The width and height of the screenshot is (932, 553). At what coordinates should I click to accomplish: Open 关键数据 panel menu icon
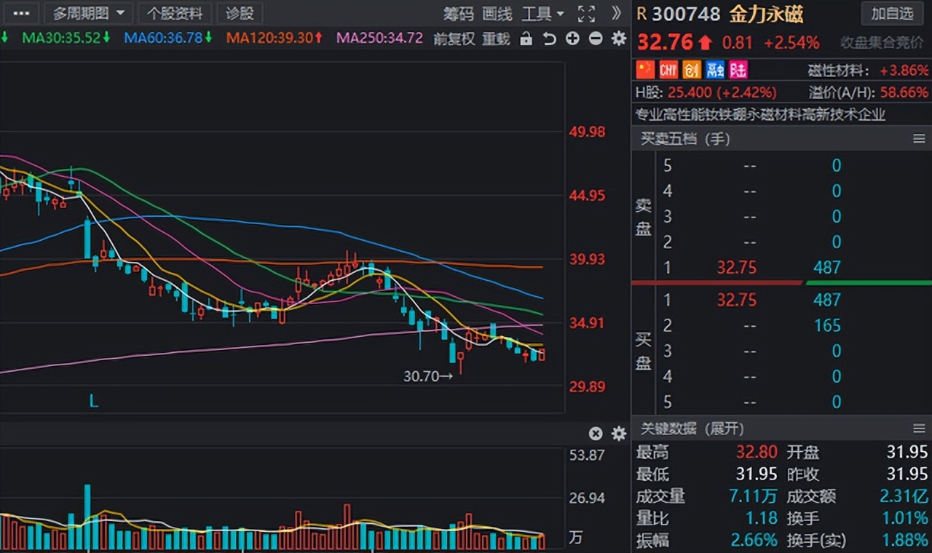pyautogui.click(x=919, y=428)
